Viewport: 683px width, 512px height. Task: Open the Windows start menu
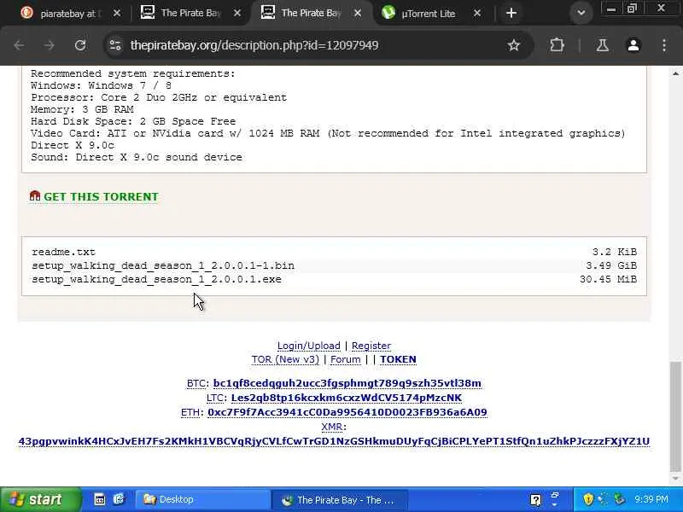tap(40, 499)
